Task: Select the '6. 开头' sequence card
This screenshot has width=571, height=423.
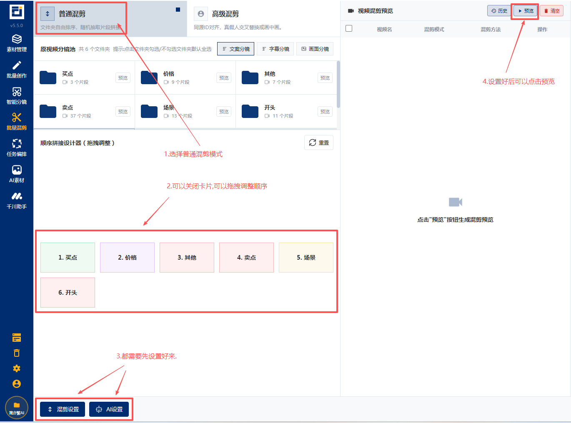Action: pos(68,293)
